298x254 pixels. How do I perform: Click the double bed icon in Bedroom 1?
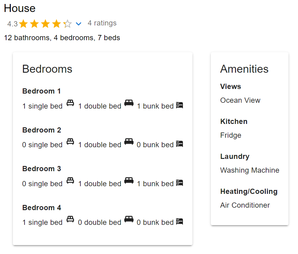[x=129, y=103]
